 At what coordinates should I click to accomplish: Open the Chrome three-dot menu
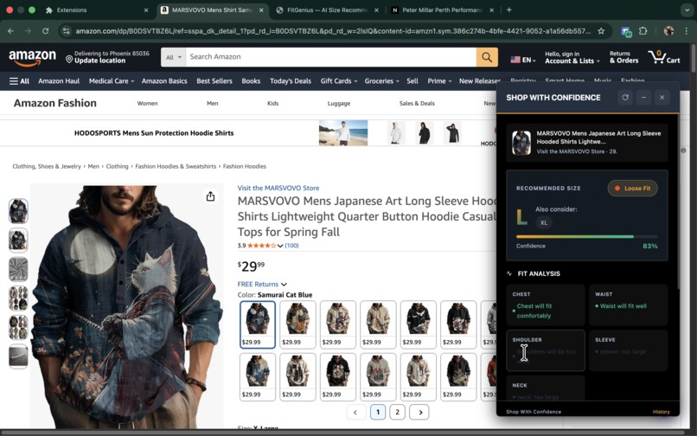(687, 30)
